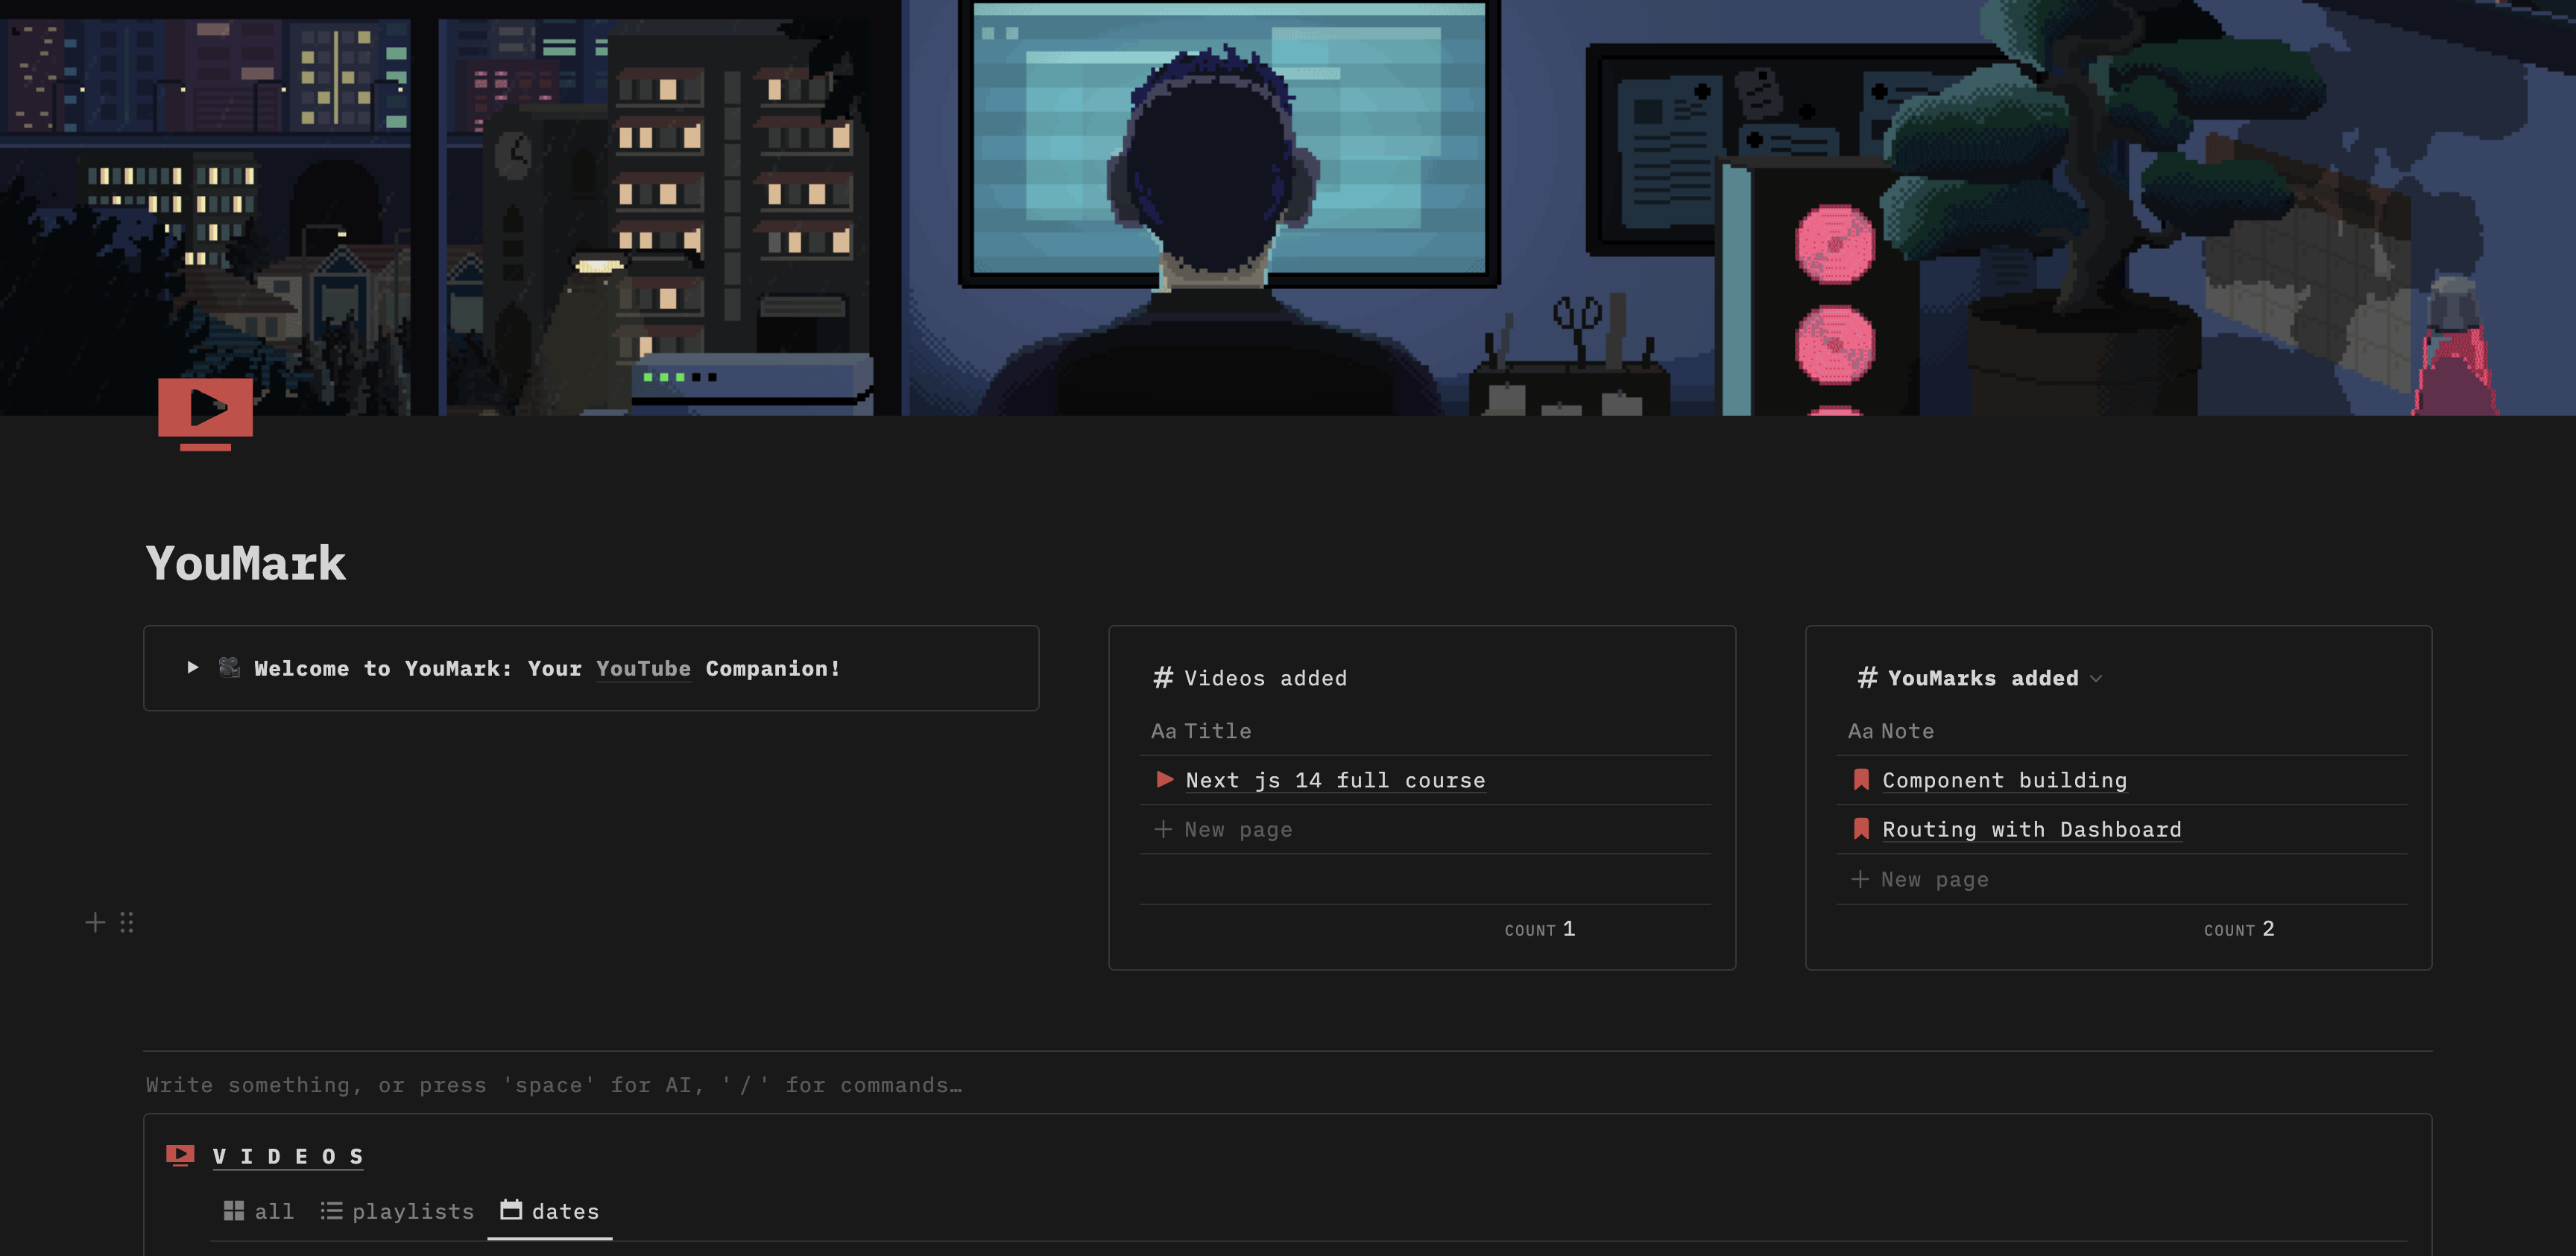Click the hash icon beside Videos added
The height and width of the screenshot is (1256, 2576).
click(1163, 679)
